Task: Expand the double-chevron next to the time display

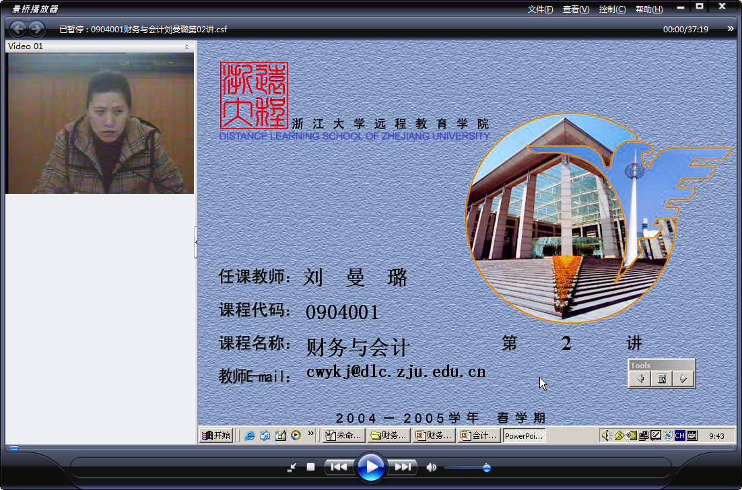Action: tap(731, 29)
